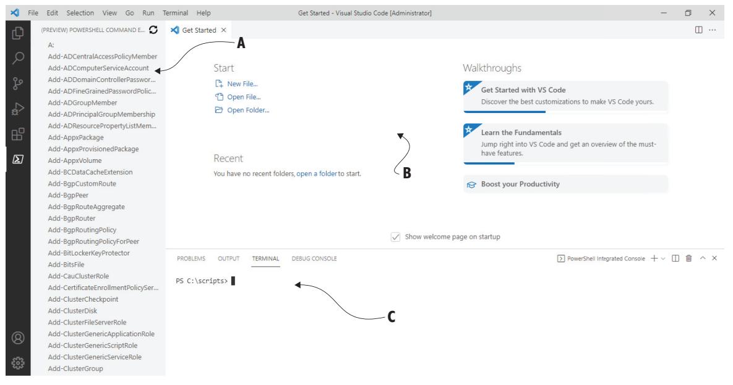
Task: Switch to the Problems panel tab
Action: [191, 259]
